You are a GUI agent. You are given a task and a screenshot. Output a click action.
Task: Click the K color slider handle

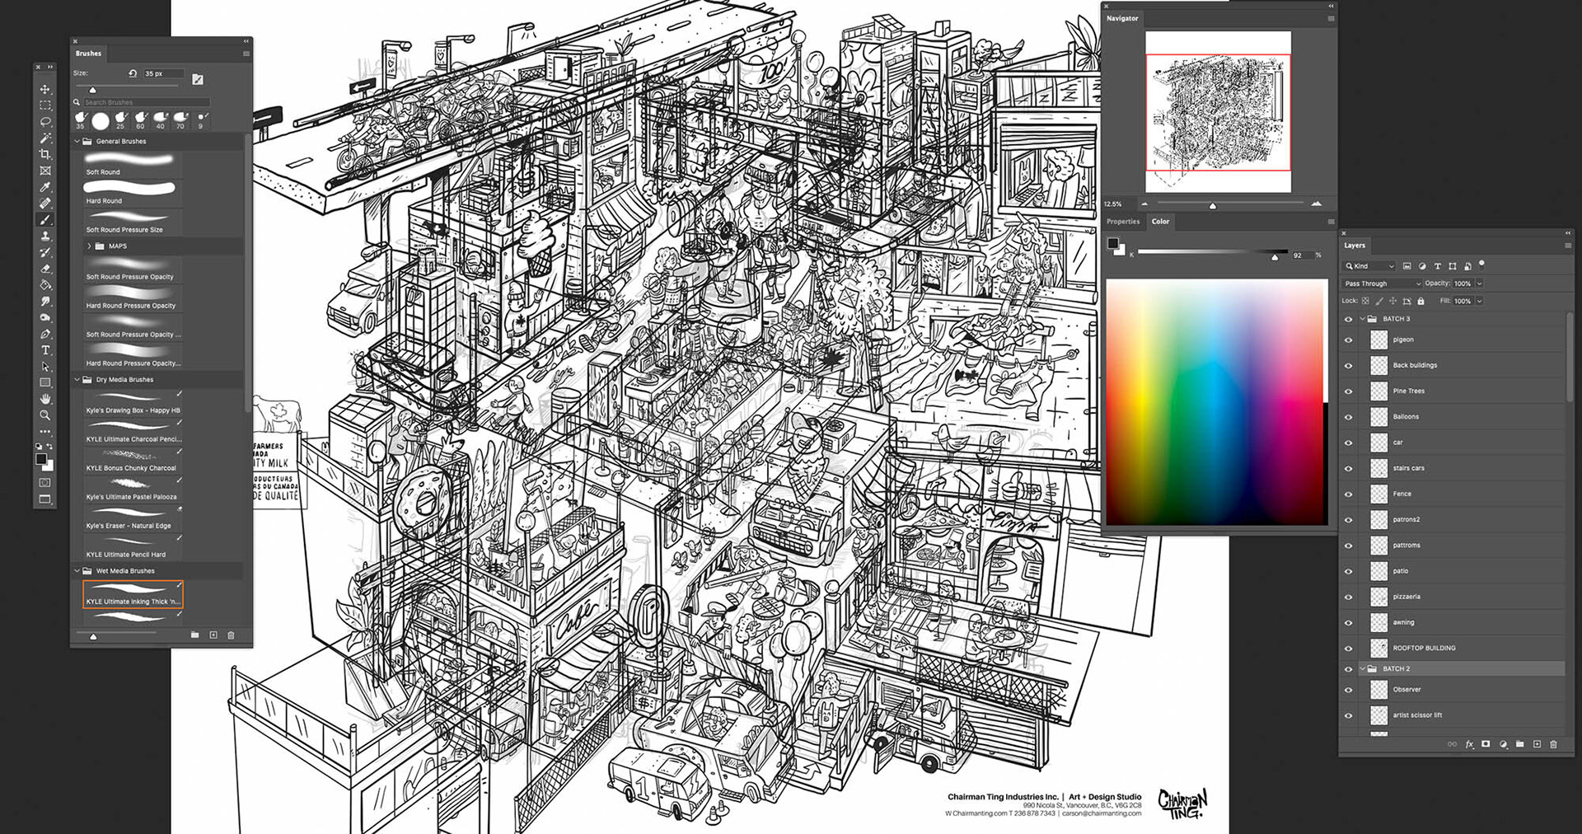(1275, 258)
